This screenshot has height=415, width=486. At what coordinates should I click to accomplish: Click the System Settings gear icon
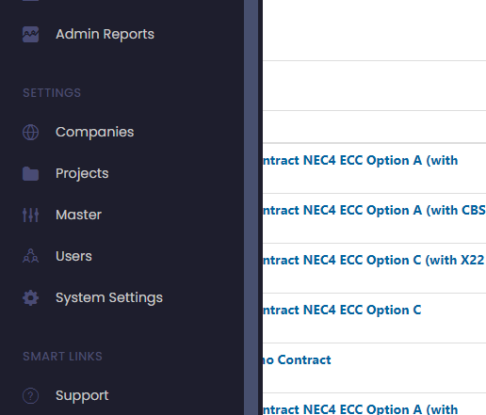pos(30,297)
